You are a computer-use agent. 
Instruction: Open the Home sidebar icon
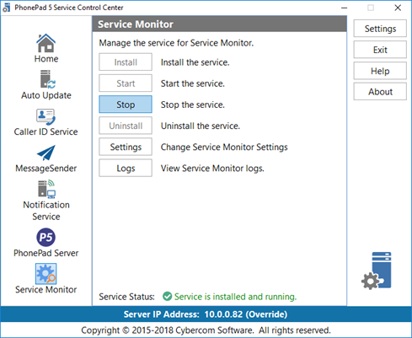pyautogui.click(x=45, y=43)
